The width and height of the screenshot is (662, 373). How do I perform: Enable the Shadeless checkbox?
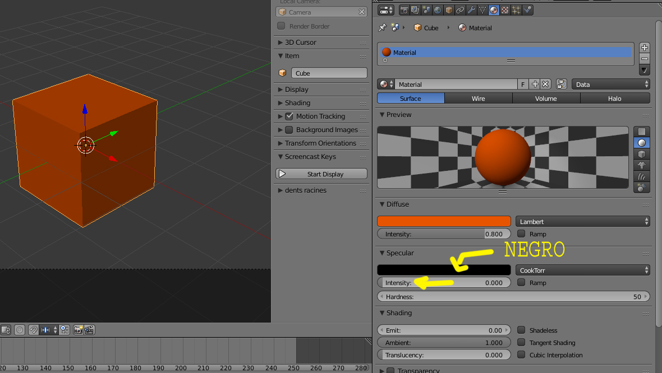click(x=521, y=330)
